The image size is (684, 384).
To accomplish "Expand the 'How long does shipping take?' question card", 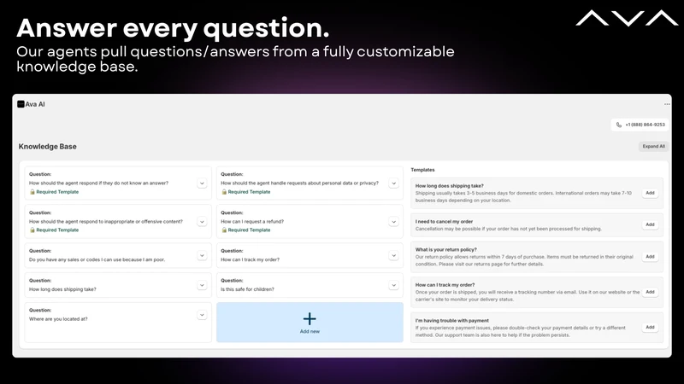I will [202, 285].
